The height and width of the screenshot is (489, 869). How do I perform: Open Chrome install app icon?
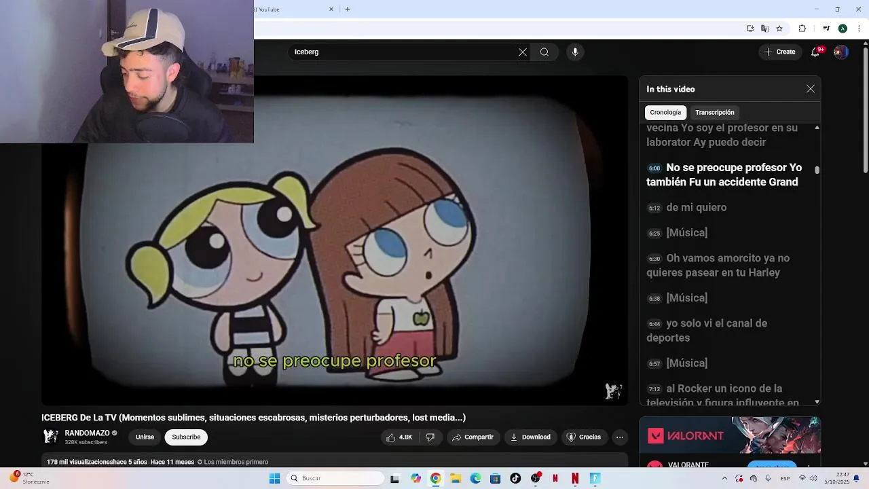tap(750, 29)
